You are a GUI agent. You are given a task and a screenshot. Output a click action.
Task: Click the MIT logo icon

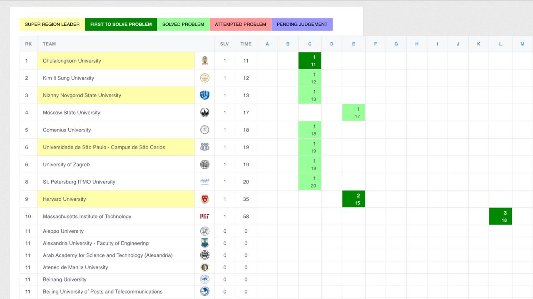point(204,216)
